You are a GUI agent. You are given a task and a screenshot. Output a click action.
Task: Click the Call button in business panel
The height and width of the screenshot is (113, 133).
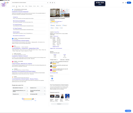[x=61, y=28]
